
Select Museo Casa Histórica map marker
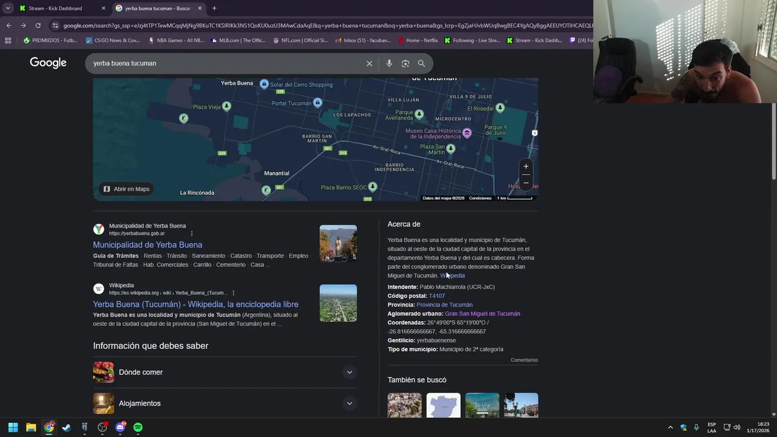click(467, 133)
